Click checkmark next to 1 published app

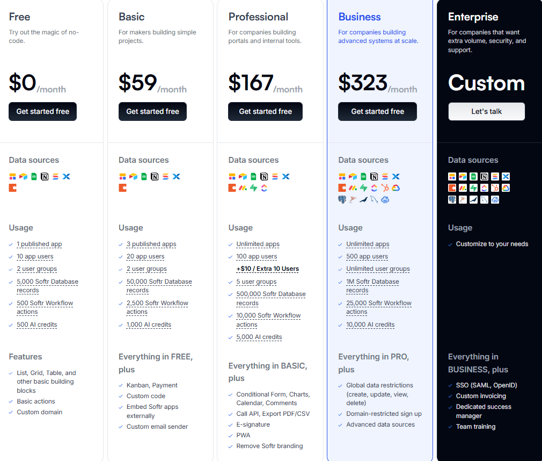click(x=12, y=244)
